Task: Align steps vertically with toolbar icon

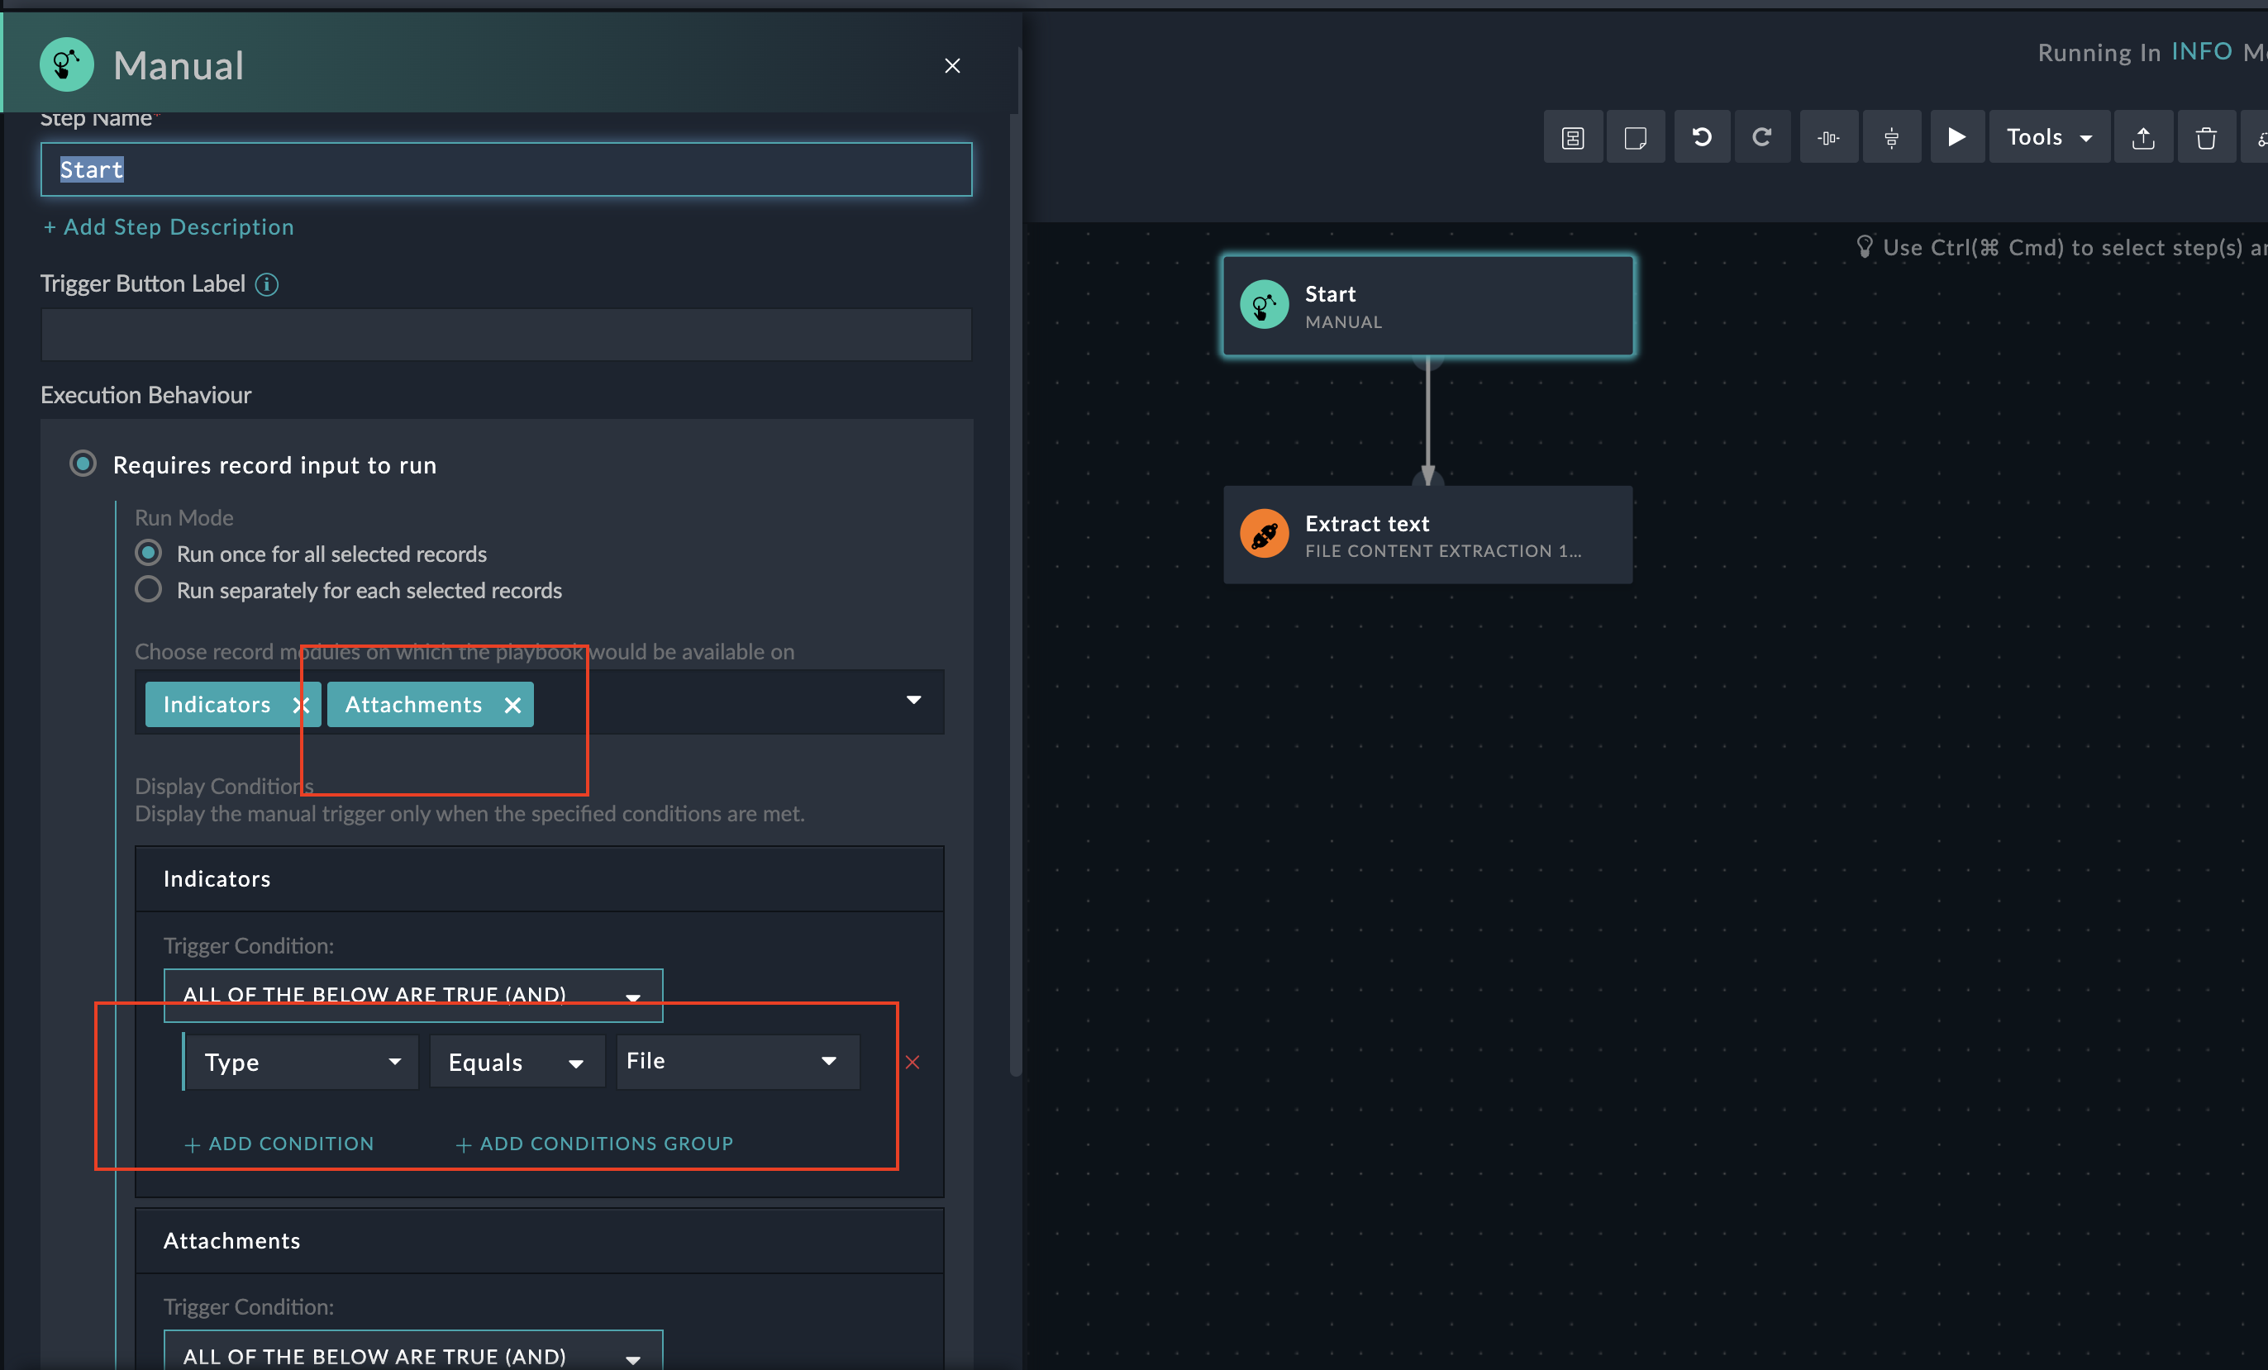Action: (x=1892, y=138)
